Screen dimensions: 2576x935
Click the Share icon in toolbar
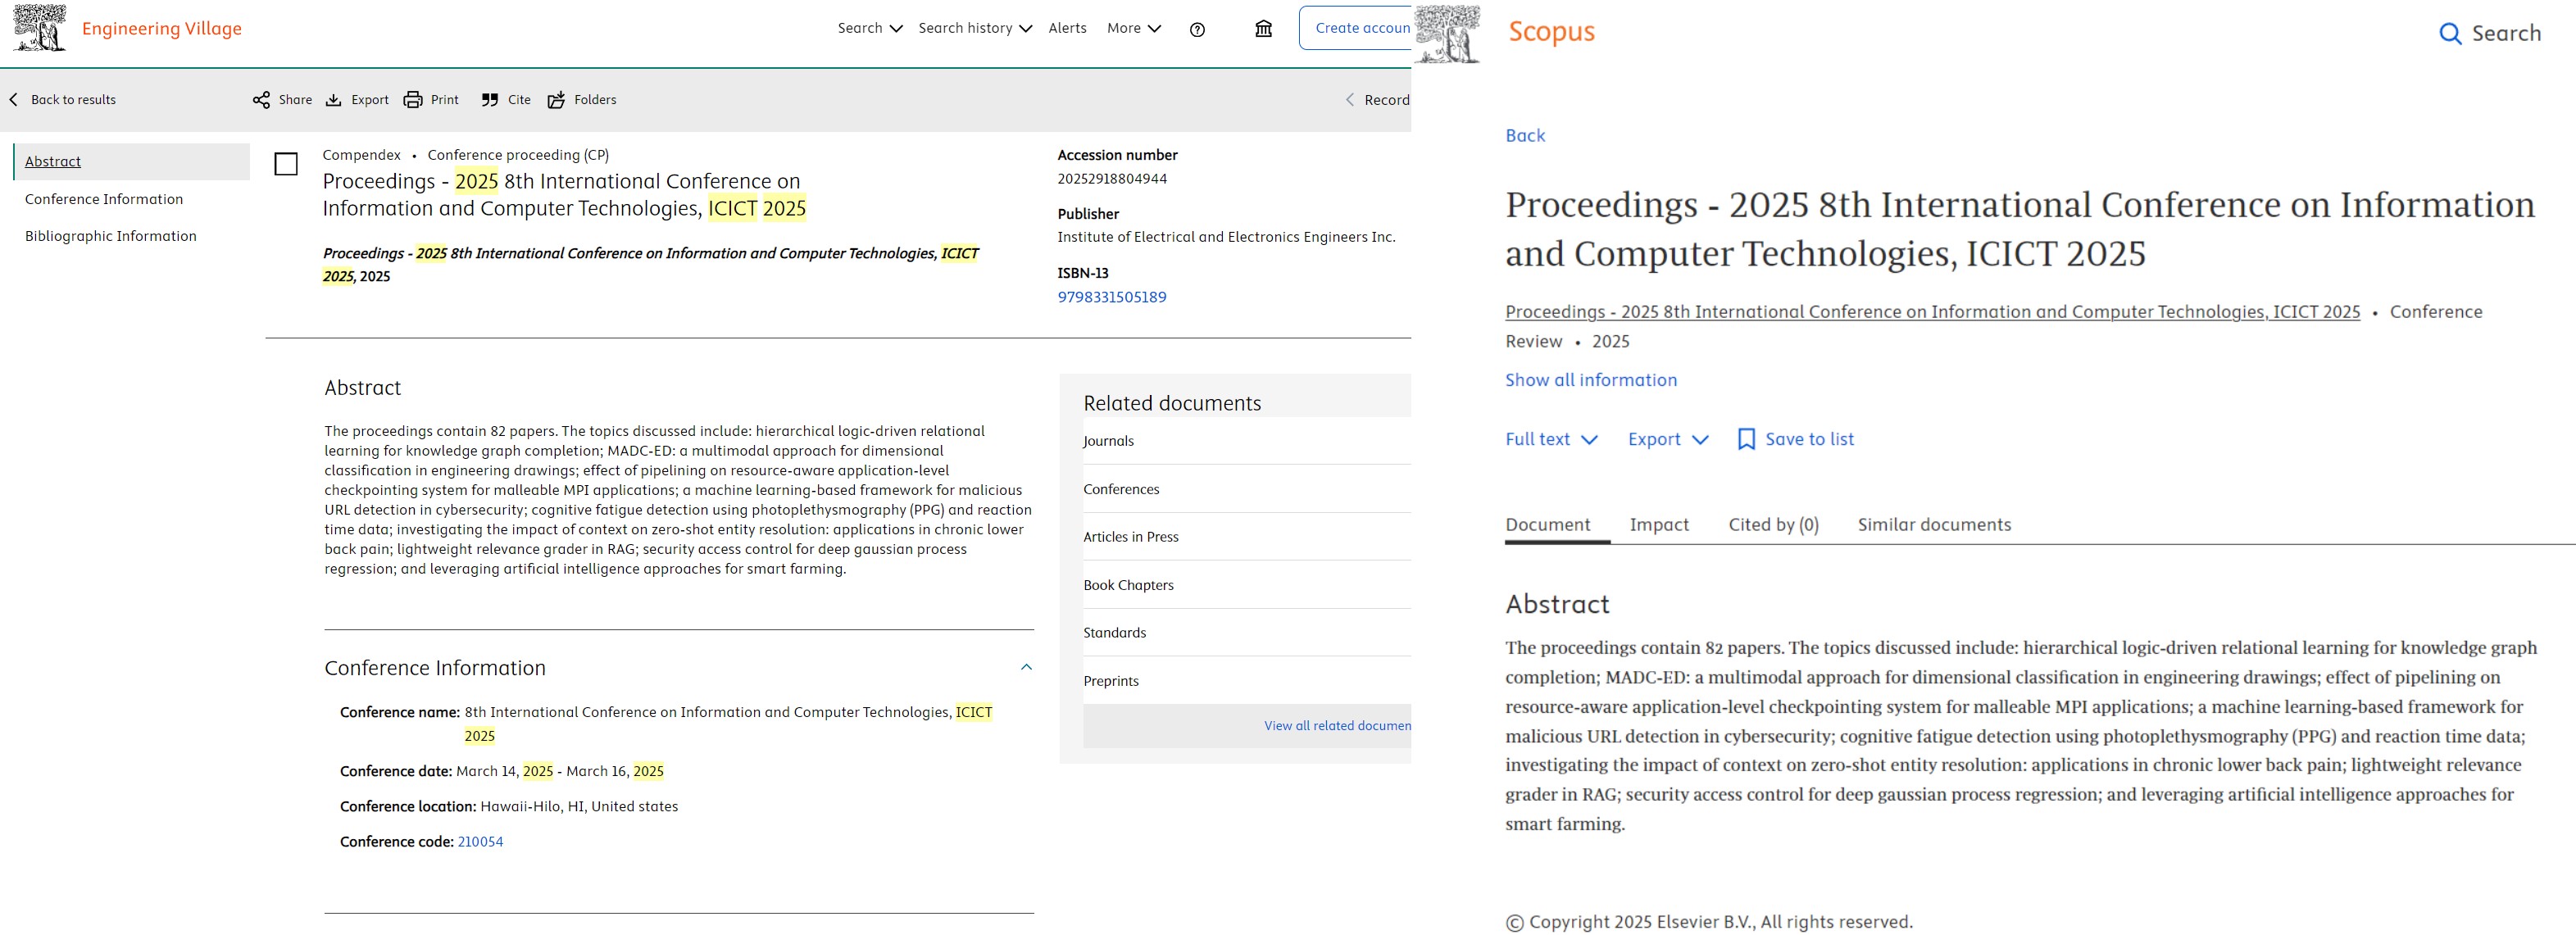pyautogui.click(x=261, y=100)
